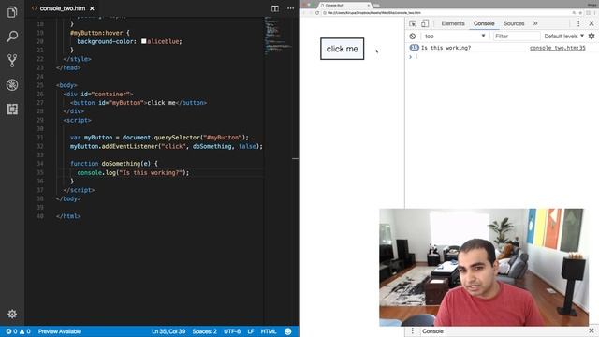Viewport: 599px width, 337px height.
Task: Switch to the Elements tab in DevTools
Action: click(453, 23)
